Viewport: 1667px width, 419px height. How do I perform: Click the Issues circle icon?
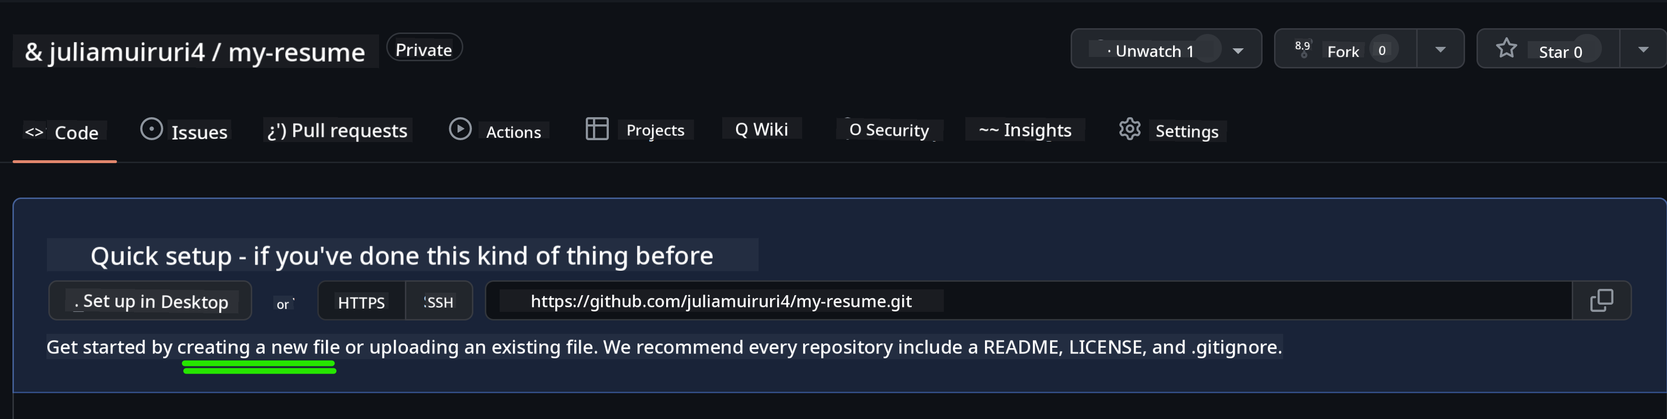(x=151, y=129)
